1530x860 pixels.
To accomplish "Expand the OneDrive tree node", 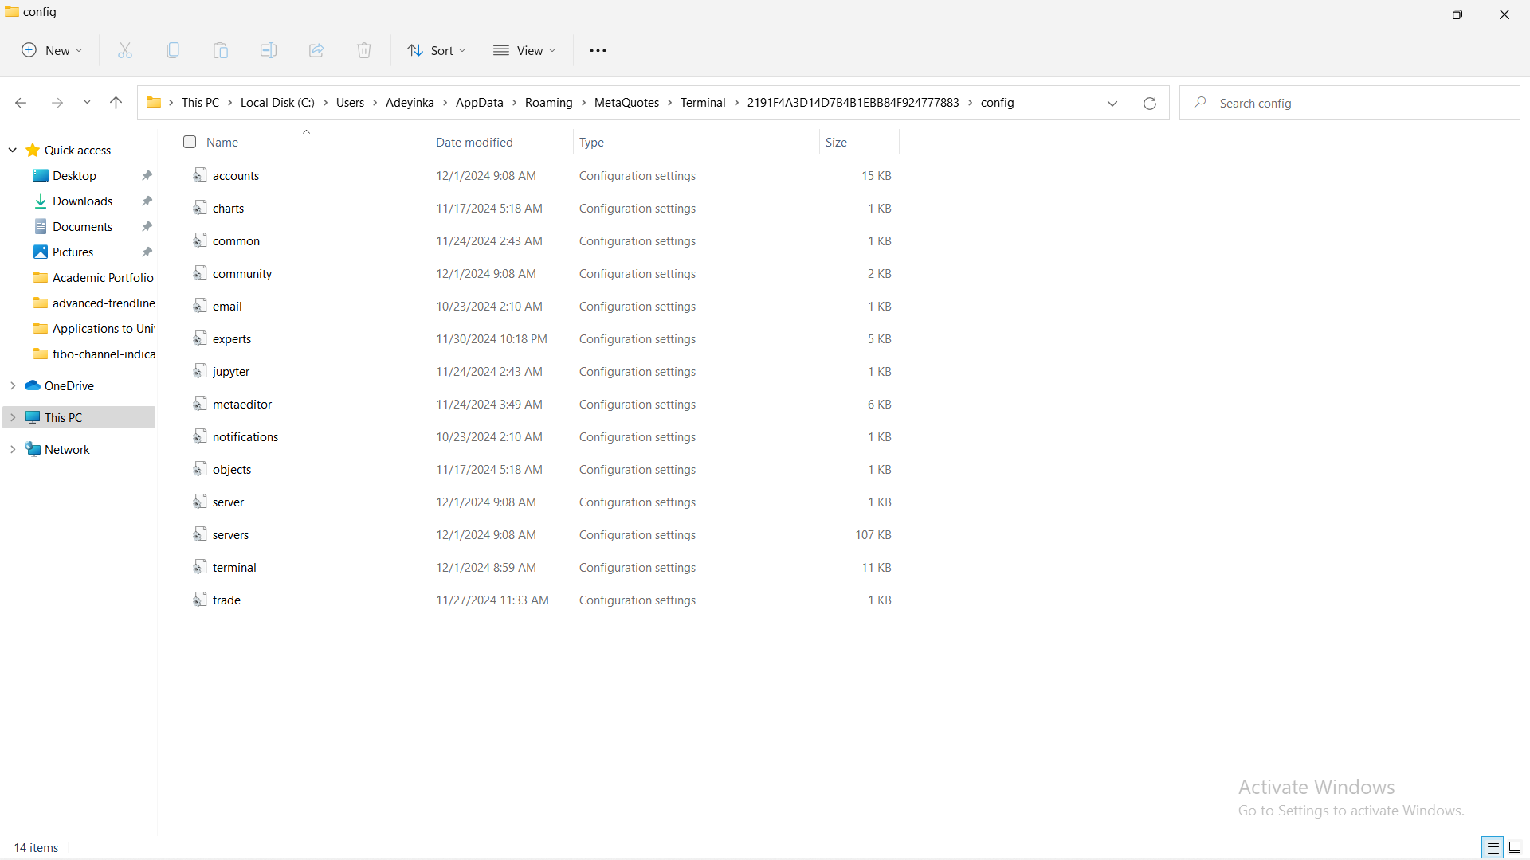I will coord(13,385).
